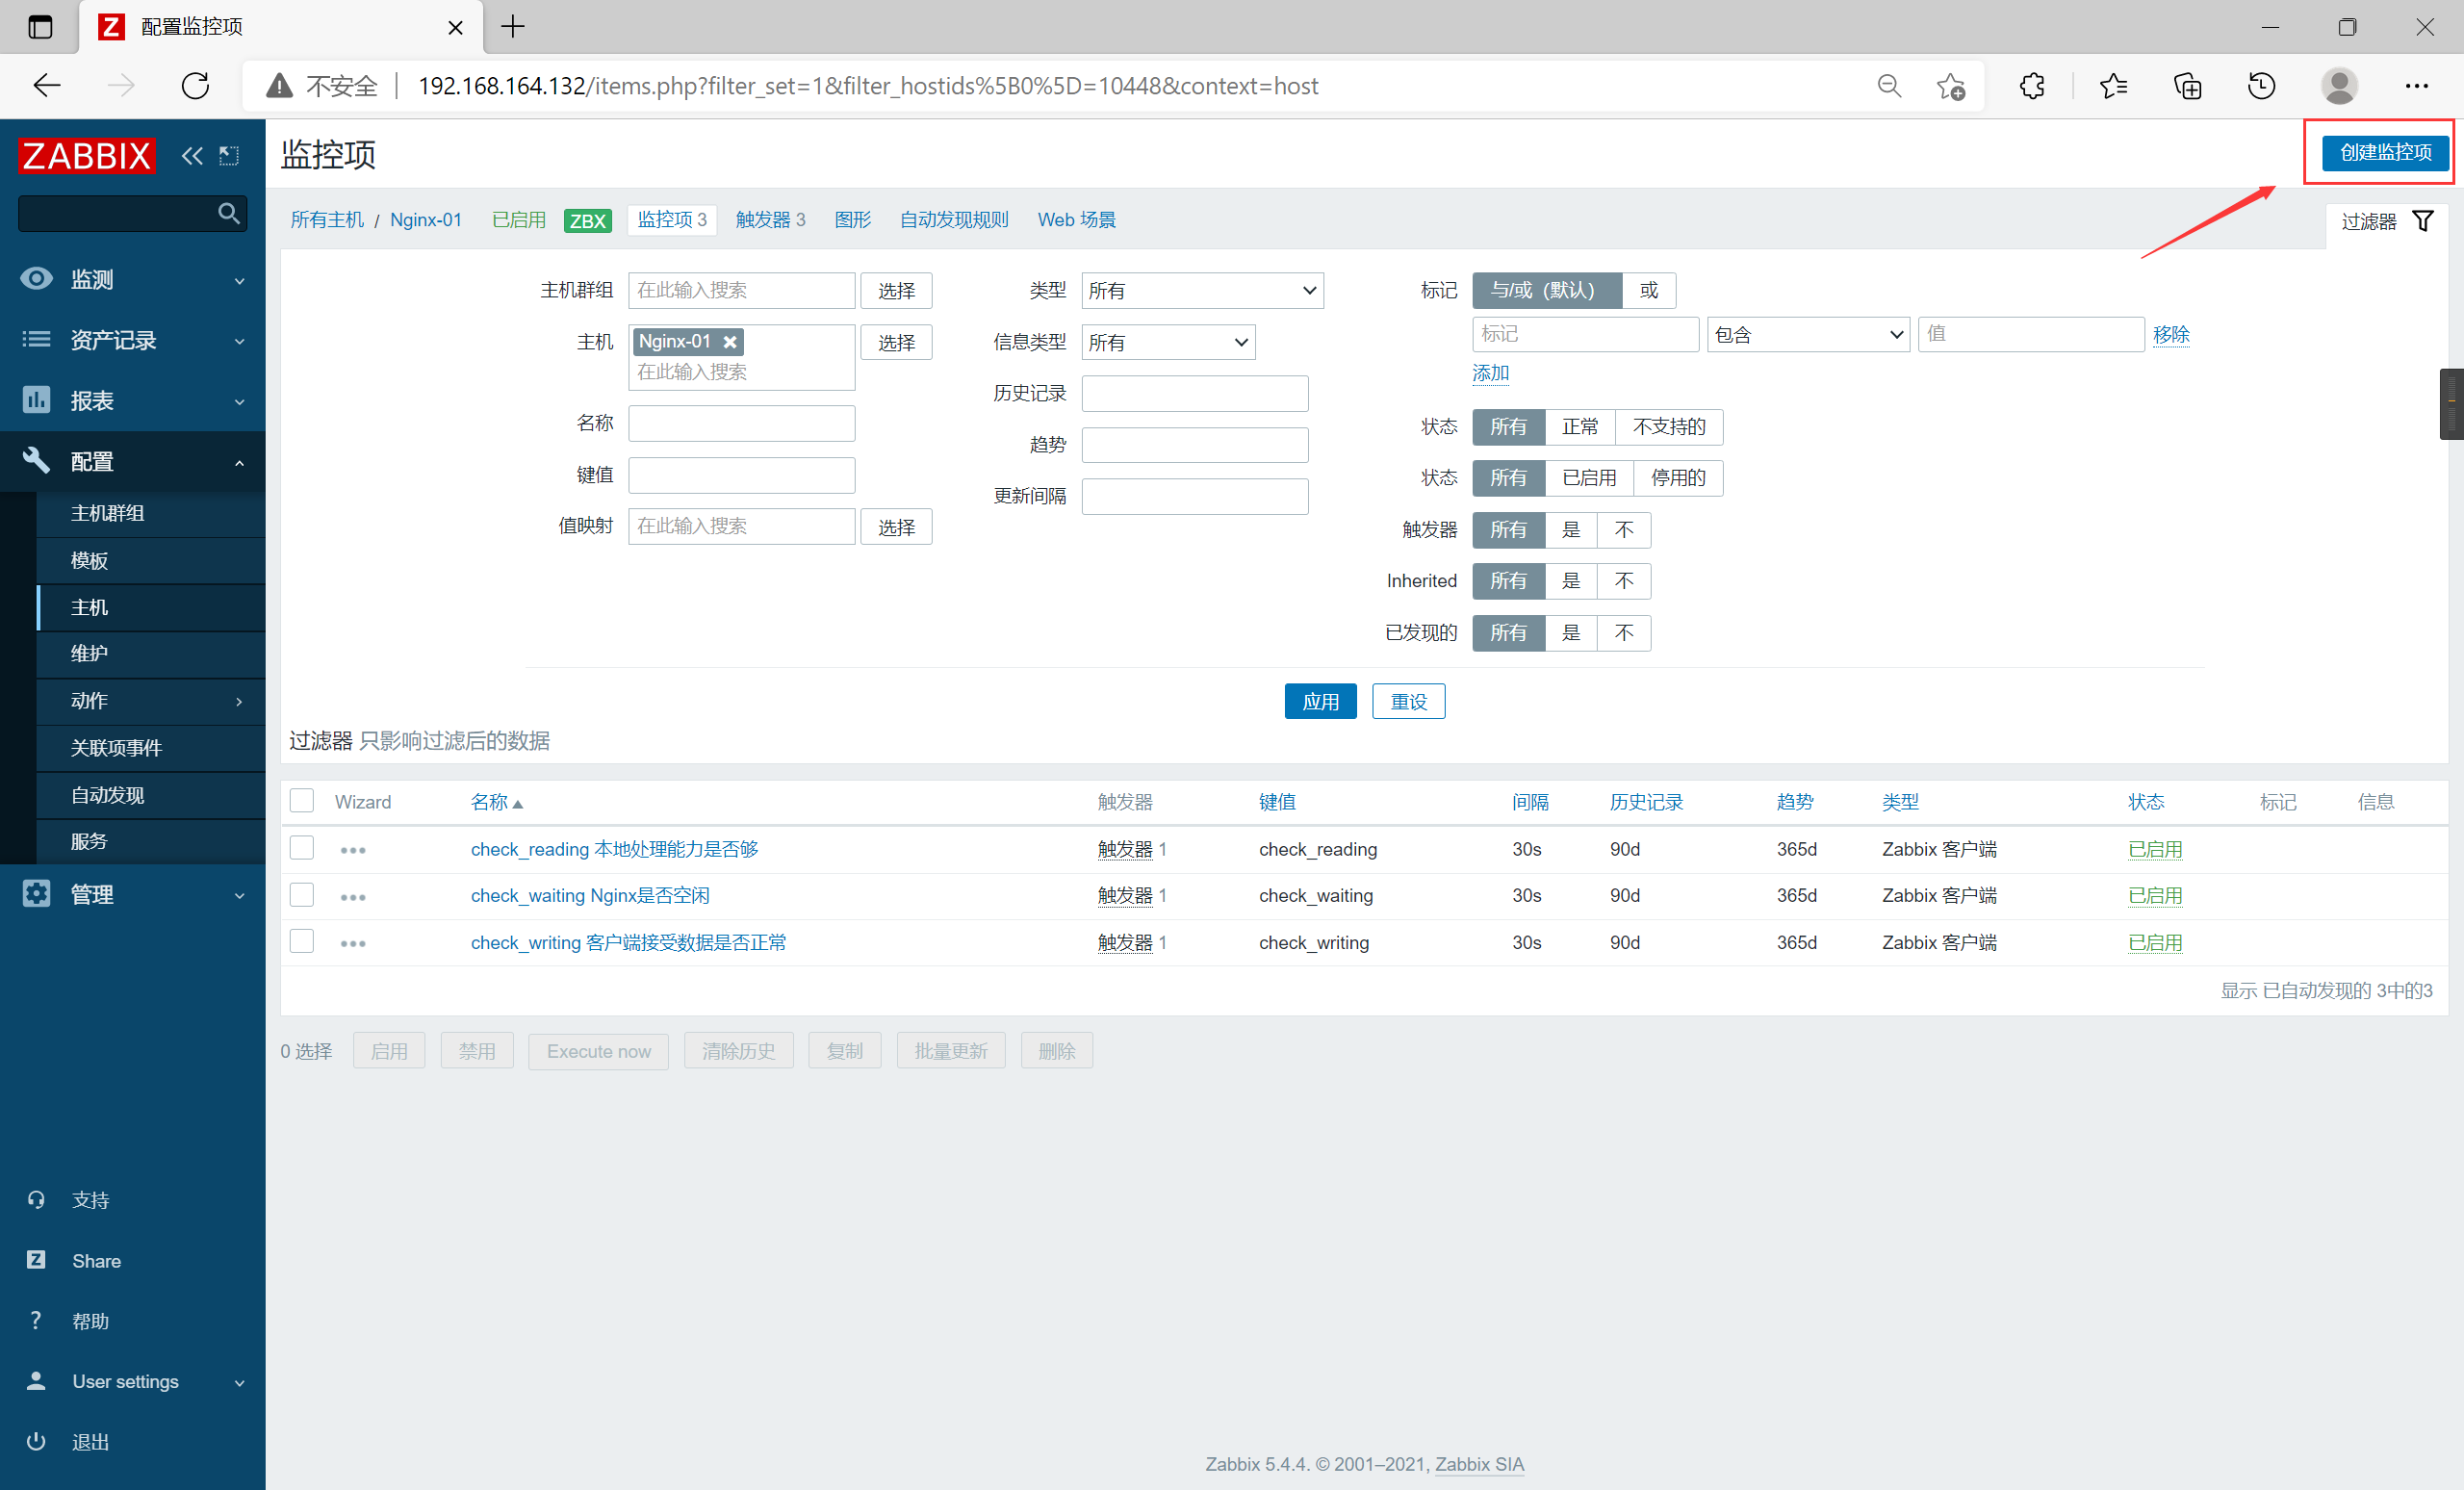Viewport: 2464px width, 1490px height.
Task: Click the browser refresh icon
Action: tap(195, 86)
